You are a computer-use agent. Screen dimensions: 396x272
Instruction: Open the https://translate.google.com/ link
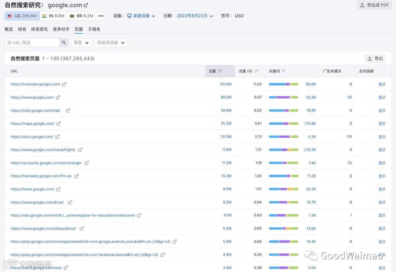[35, 84]
